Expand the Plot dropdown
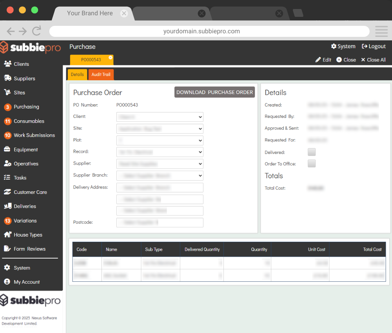Image resolution: width=392 pixels, height=333 pixels. [x=160, y=140]
